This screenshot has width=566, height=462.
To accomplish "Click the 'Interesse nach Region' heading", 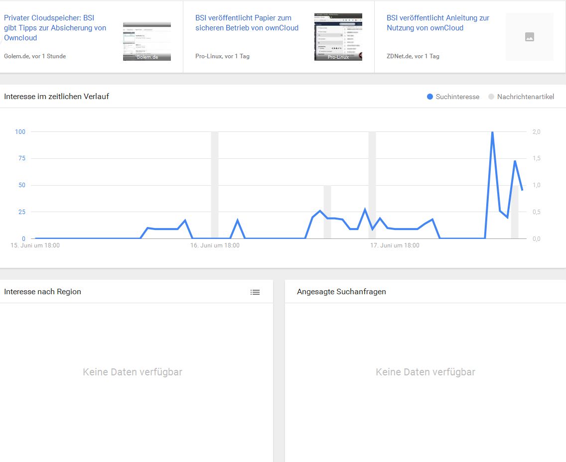I will click(x=42, y=291).
